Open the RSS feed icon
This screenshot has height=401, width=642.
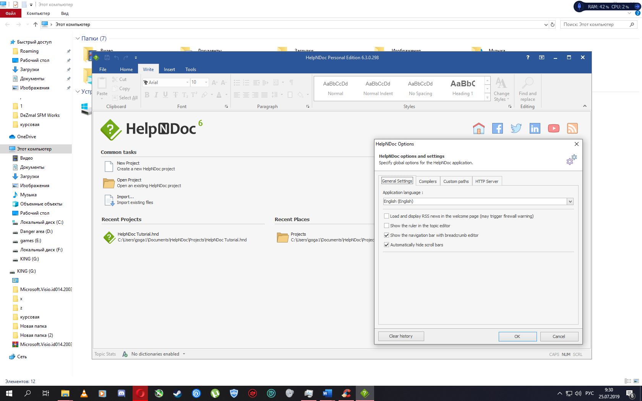click(x=572, y=128)
